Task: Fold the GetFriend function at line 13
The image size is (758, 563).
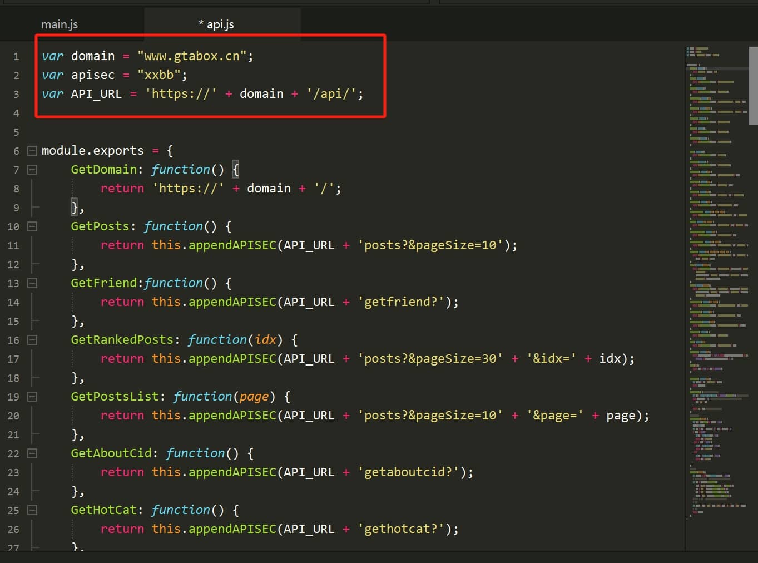Action: coord(32,283)
